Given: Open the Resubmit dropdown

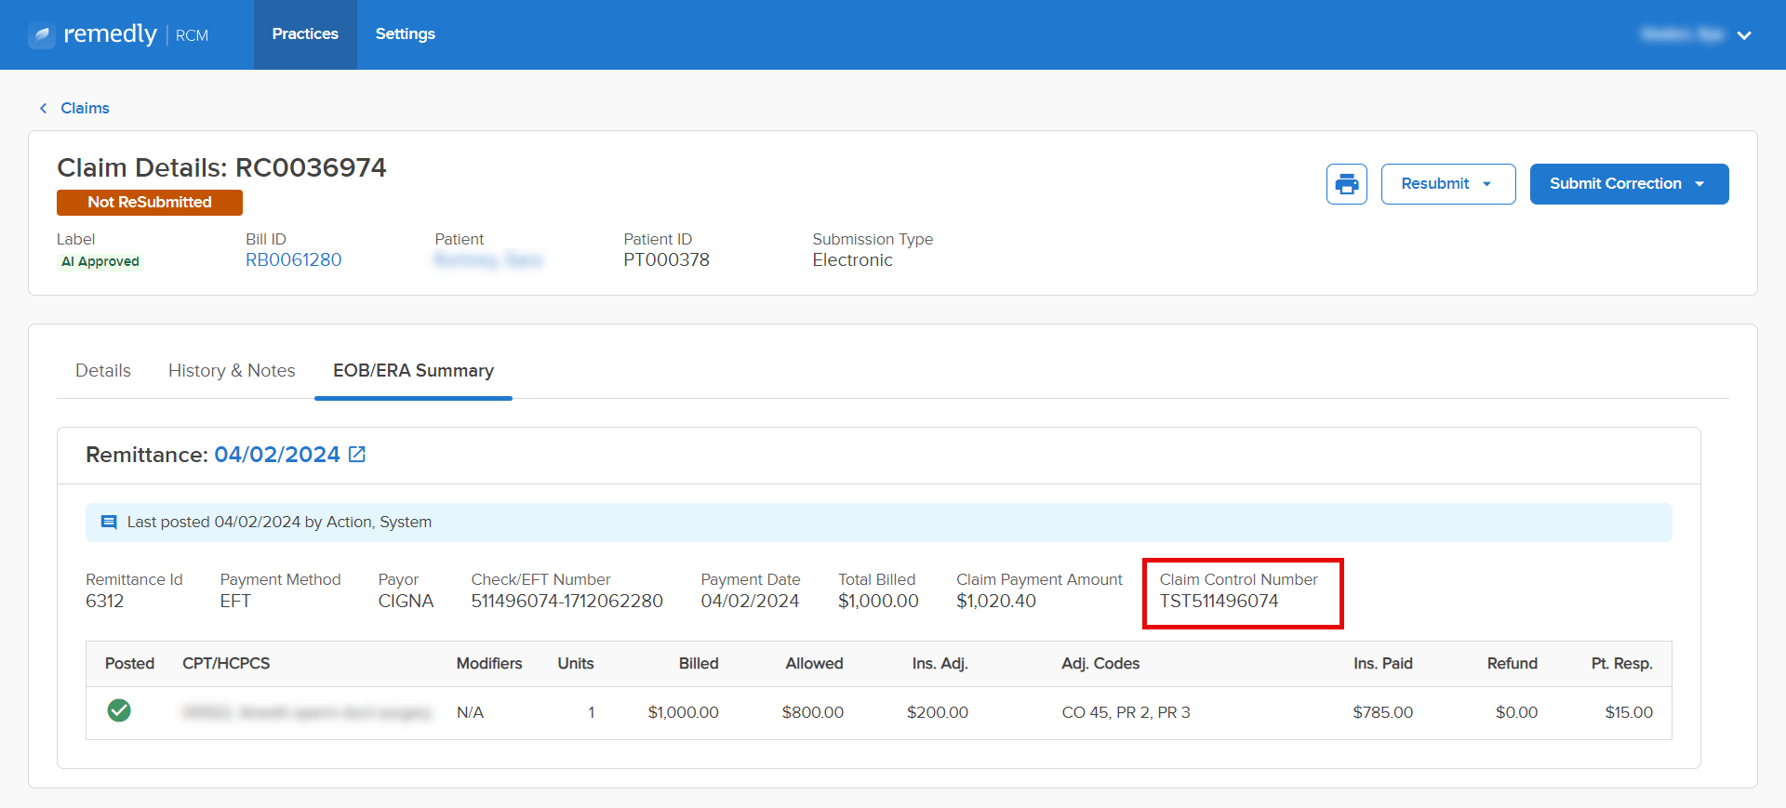Looking at the screenshot, I should 1447,184.
